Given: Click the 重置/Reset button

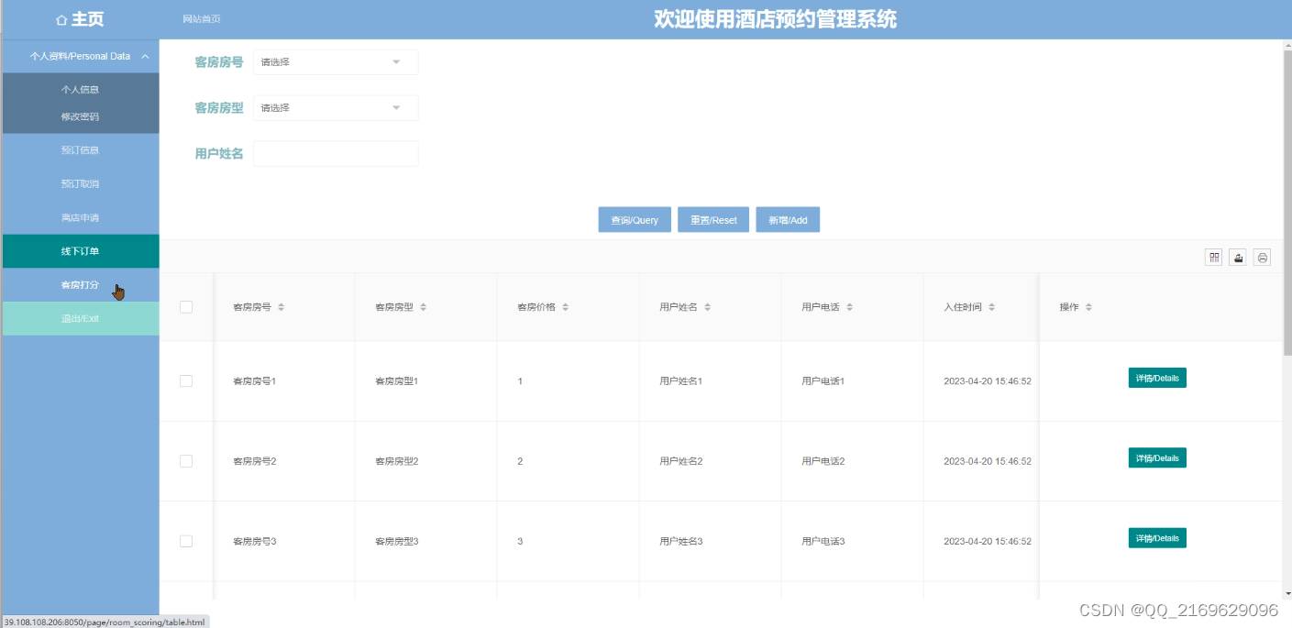Looking at the screenshot, I should click(x=713, y=220).
